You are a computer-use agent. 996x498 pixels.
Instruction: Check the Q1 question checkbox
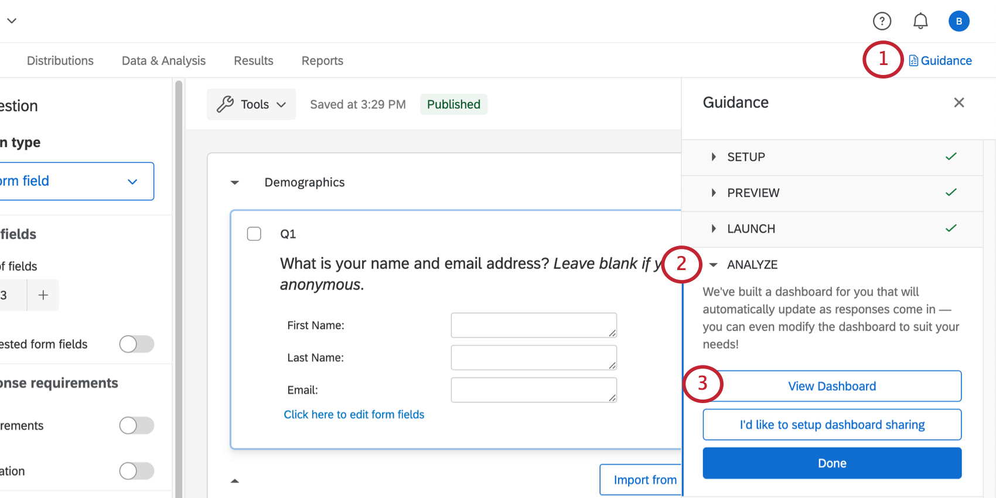pyautogui.click(x=254, y=234)
